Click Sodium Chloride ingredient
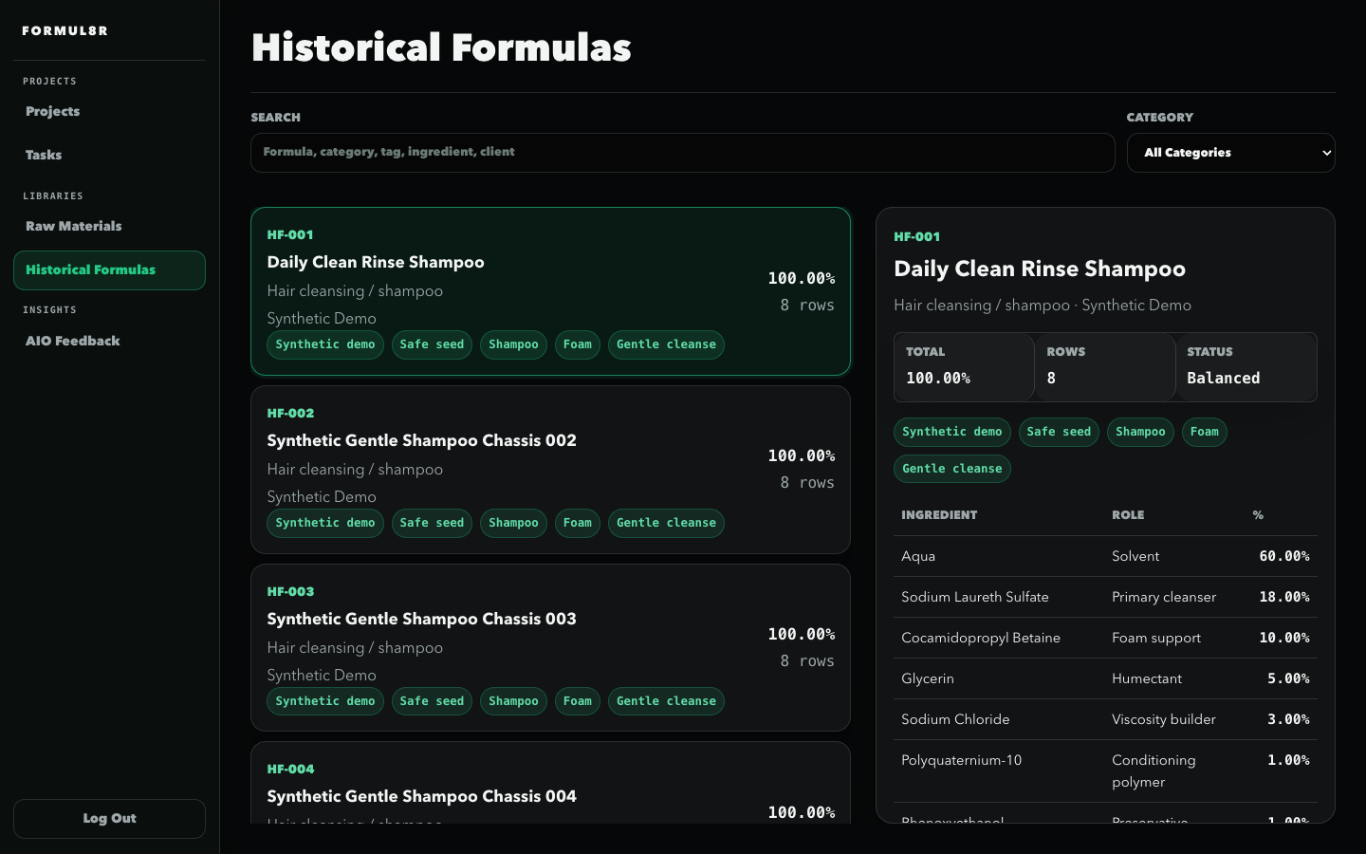Image resolution: width=1366 pixels, height=854 pixels. click(x=955, y=719)
